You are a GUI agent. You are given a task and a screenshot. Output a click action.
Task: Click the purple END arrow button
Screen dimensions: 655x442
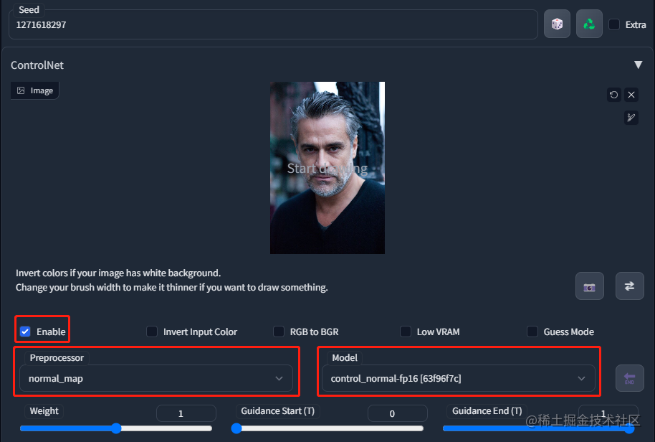pyautogui.click(x=629, y=378)
